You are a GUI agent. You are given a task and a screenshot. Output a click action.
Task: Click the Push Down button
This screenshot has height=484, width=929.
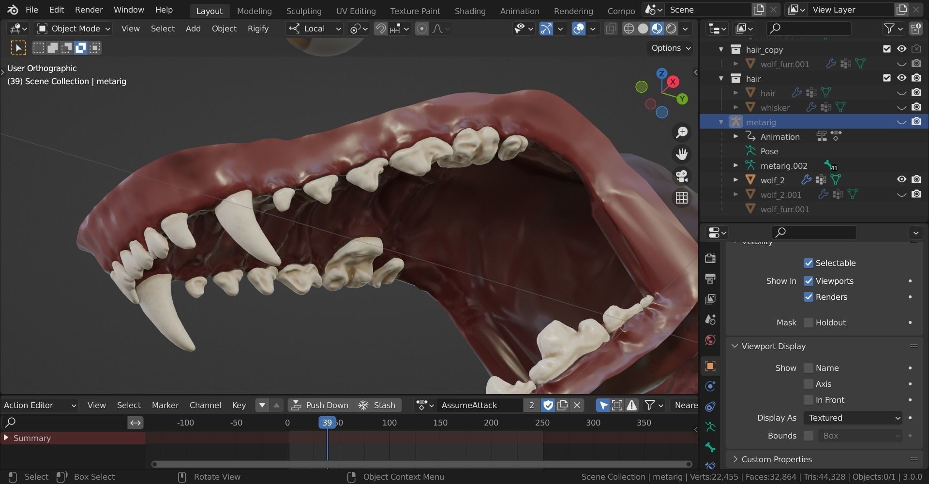click(x=320, y=405)
